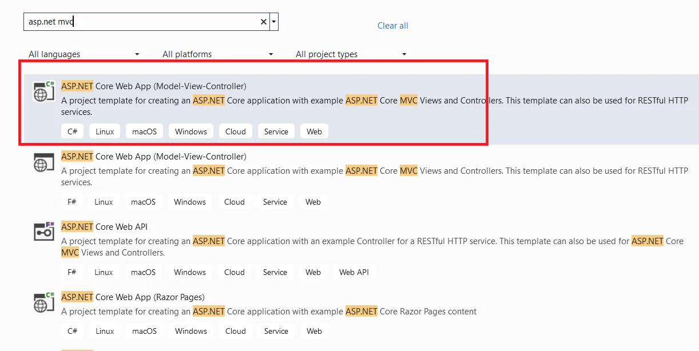The image size is (699, 351).
Task: Click the Razor Pages template description text
Action: pyautogui.click(x=269, y=312)
